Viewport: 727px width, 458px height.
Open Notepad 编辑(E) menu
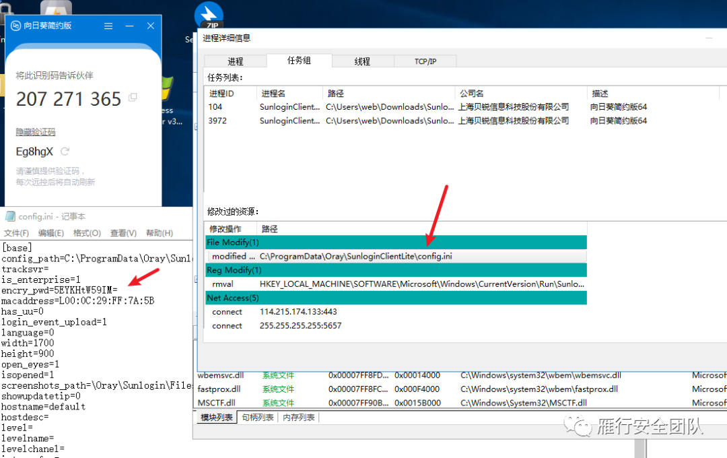point(51,233)
